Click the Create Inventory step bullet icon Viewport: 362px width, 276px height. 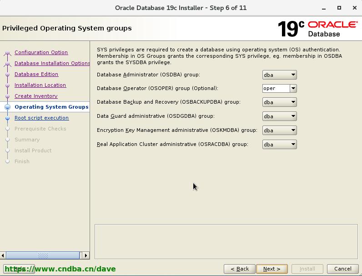[x=7, y=96]
